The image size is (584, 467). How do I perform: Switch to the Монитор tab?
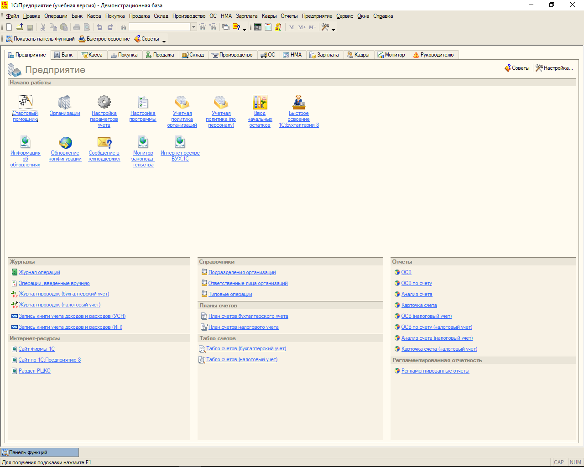pyautogui.click(x=391, y=55)
